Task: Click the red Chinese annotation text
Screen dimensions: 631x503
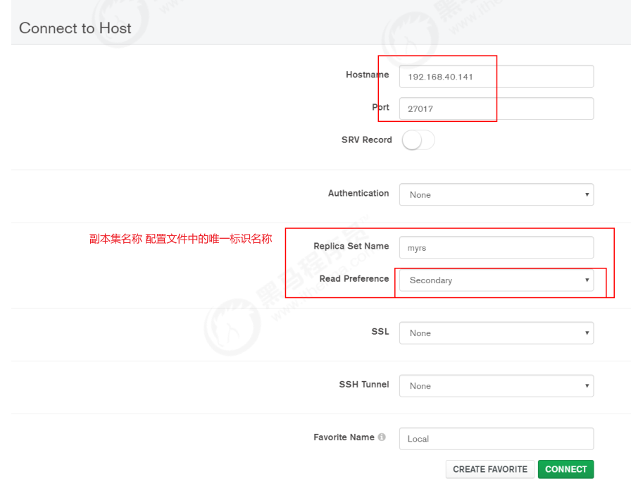Action: tap(180, 239)
